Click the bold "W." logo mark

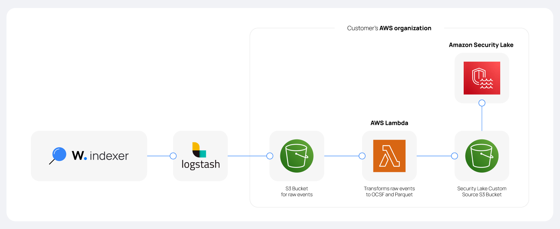click(x=79, y=156)
